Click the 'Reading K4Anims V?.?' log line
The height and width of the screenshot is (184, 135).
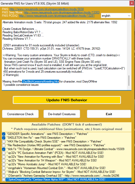coord(18,39)
